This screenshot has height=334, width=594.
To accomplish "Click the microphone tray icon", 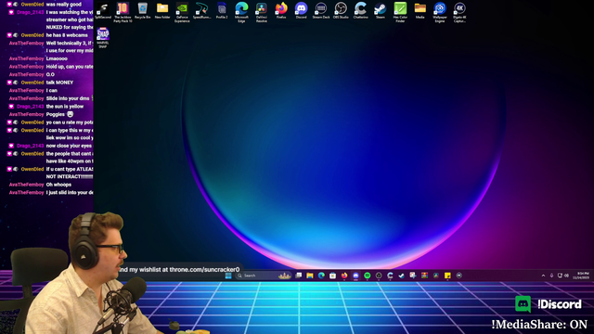I will pyautogui.click(x=551, y=276).
